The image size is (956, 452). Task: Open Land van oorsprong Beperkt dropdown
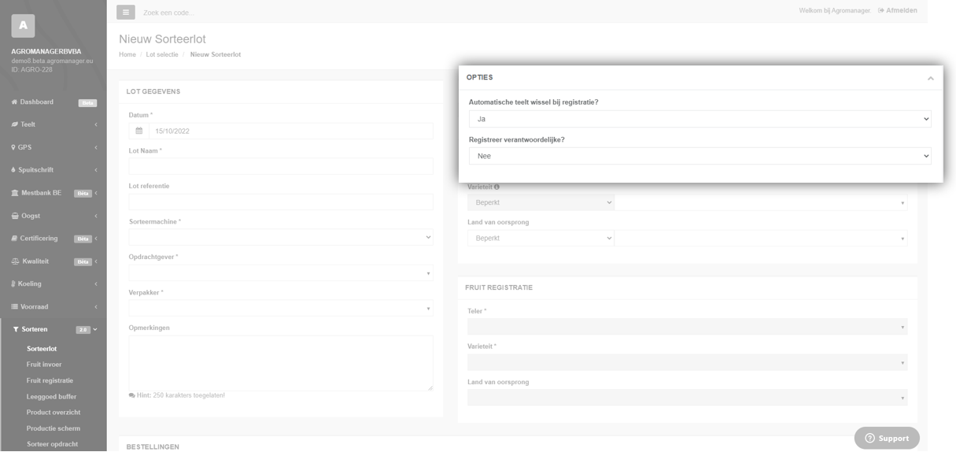(x=541, y=238)
